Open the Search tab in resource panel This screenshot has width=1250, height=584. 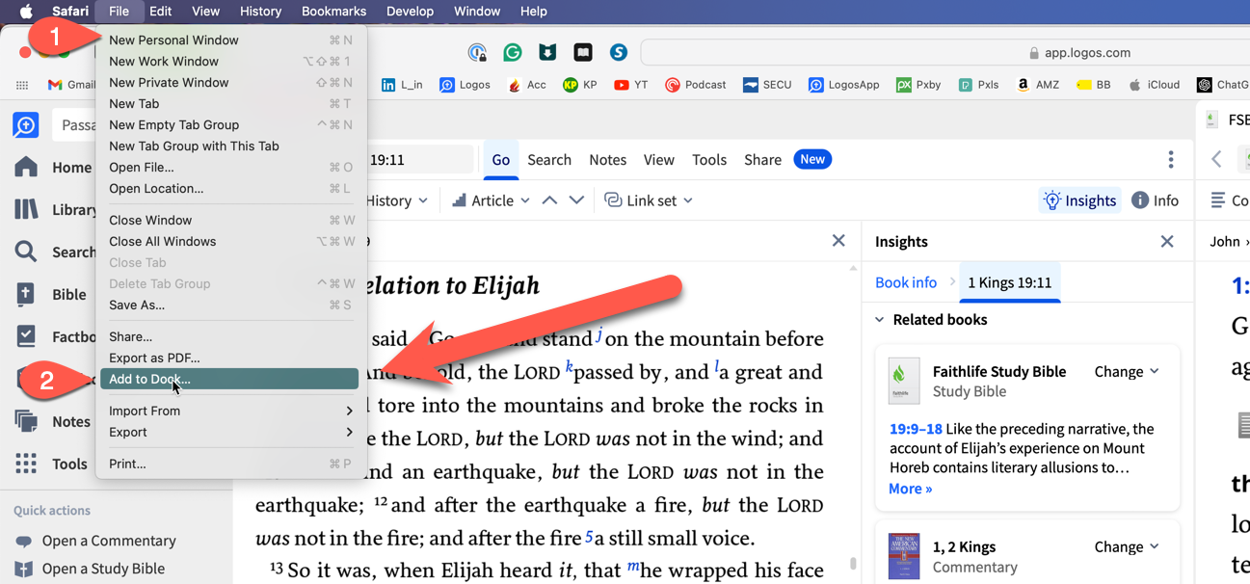tap(549, 160)
